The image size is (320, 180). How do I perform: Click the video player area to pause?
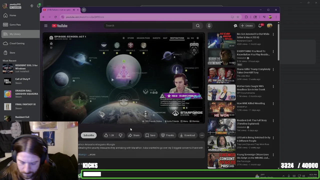click(x=124, y=78)
